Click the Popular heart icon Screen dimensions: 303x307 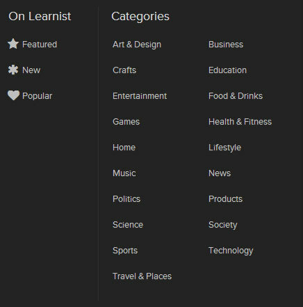(13, 95)
